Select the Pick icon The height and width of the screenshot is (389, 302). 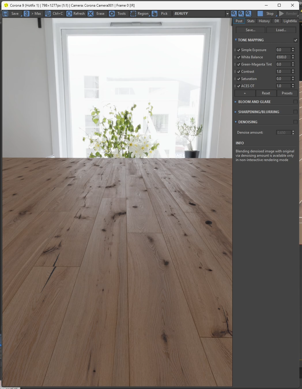(x=154, y=14)
